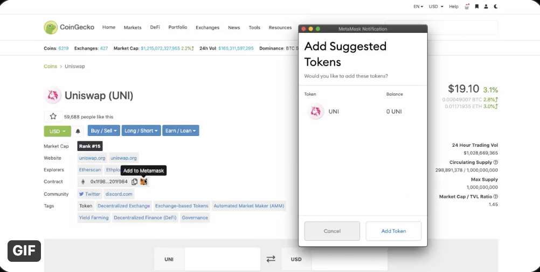
Task: Click the candy jar icon in top bar
Action: coord(467,6)
